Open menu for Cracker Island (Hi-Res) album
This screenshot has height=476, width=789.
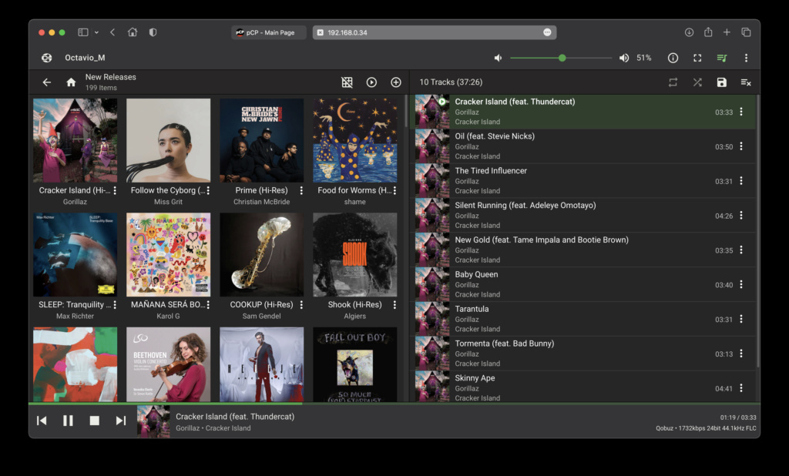(115, 190)
